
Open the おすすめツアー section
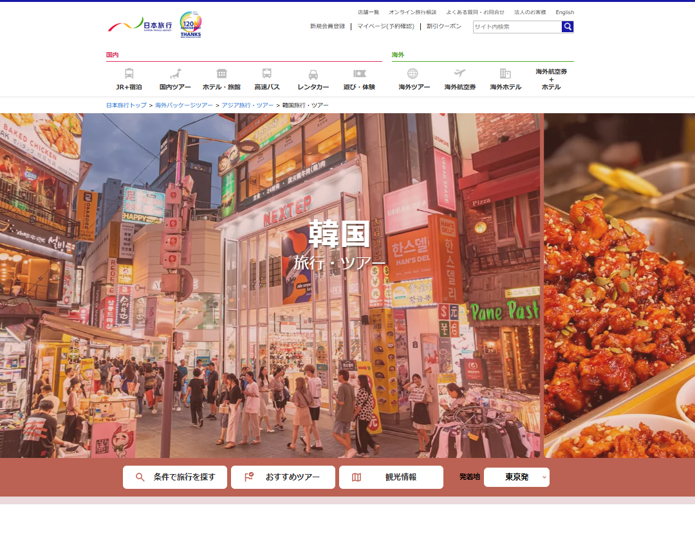pyautogui.click(x=283, y=477)
